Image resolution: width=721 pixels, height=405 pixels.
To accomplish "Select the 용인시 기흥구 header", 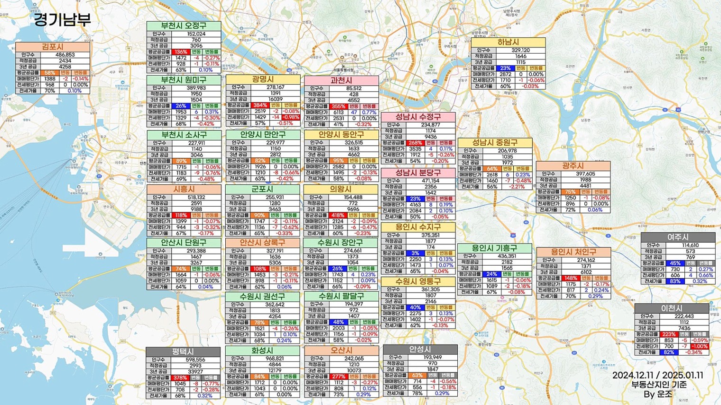I will [494, 248].
